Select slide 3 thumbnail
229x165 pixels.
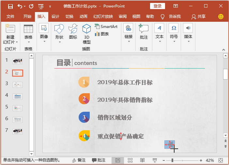click(x=18, y=84)
